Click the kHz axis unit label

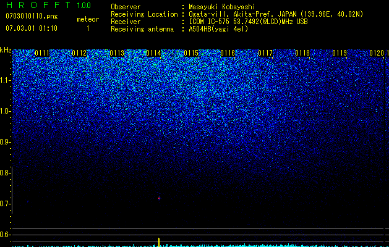[x=6, y=50]
